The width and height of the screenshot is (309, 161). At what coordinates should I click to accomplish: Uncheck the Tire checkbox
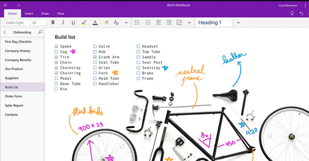56,57
